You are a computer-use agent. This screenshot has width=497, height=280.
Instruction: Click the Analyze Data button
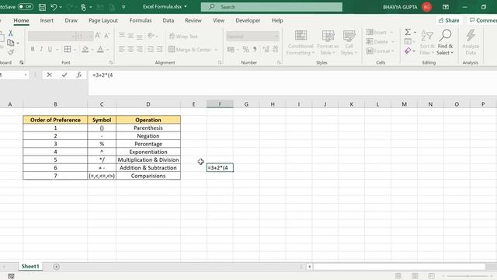tap(471, 43)
